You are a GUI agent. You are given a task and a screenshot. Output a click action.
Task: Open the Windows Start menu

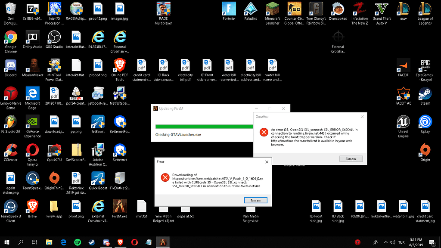point(7,242)
